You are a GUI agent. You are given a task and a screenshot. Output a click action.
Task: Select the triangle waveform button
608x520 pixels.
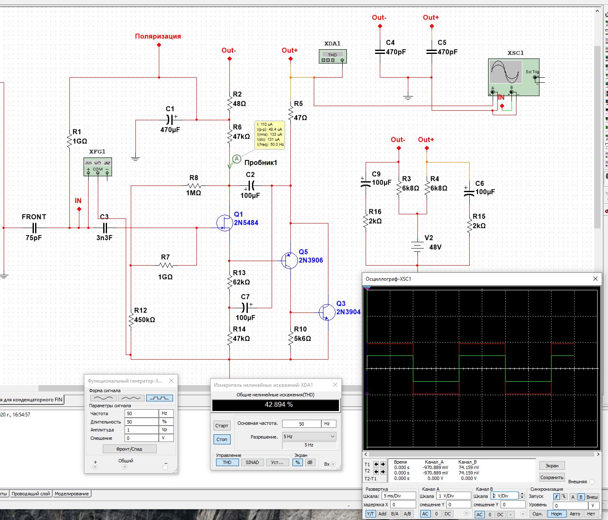click(x=131, y=398)
